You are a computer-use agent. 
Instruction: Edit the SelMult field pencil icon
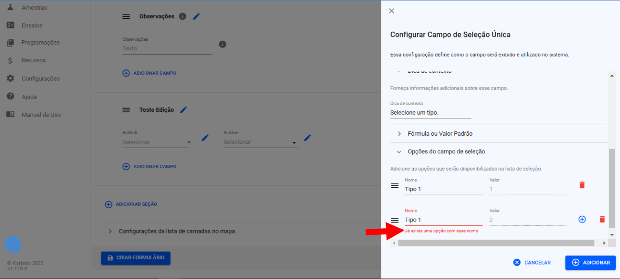tap(205, 138)
